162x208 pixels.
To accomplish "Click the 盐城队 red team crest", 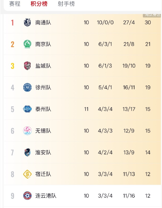I will (27, 66).
